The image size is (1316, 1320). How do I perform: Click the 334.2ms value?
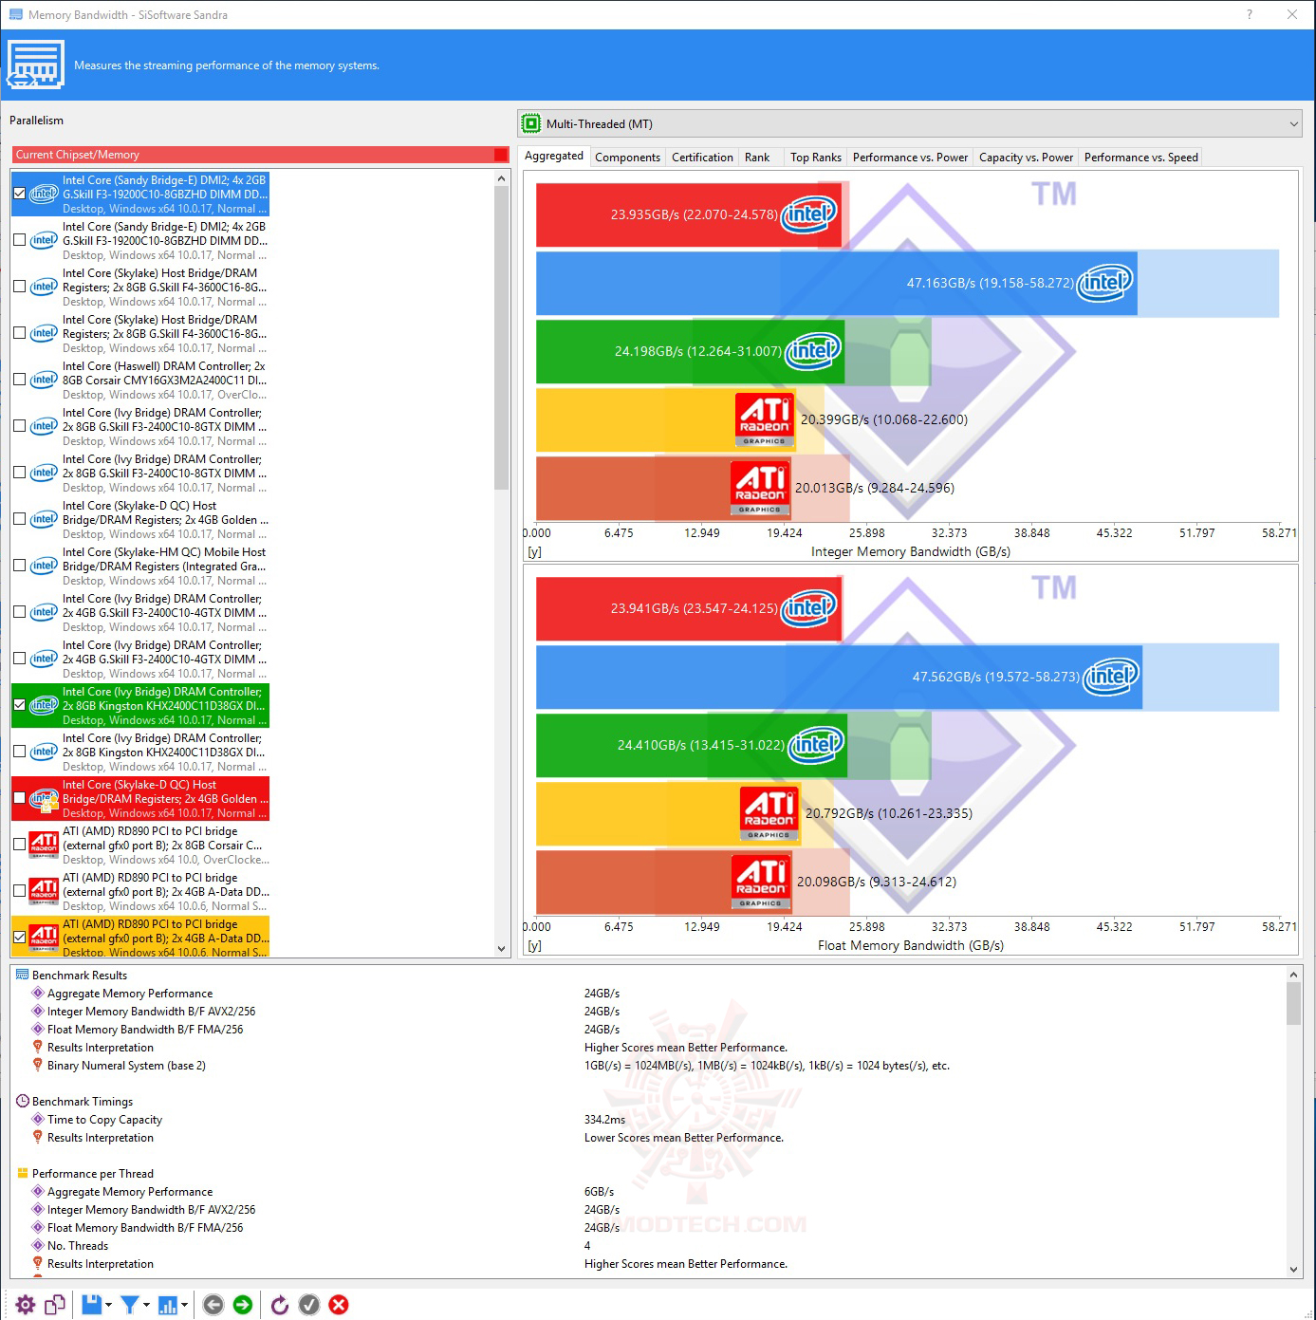(x=604, y=1120)
